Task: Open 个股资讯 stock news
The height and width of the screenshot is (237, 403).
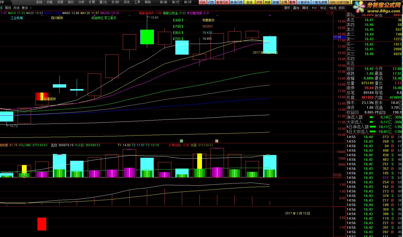Action: coord(304,2)
